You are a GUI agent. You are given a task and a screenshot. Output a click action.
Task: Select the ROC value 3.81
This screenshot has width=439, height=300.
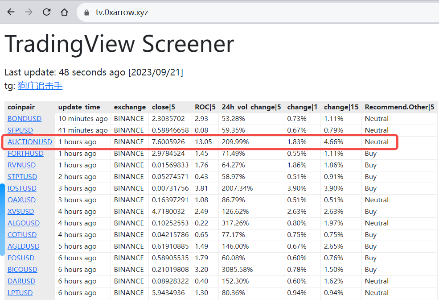pyautogui.click(x=201, y=188)
